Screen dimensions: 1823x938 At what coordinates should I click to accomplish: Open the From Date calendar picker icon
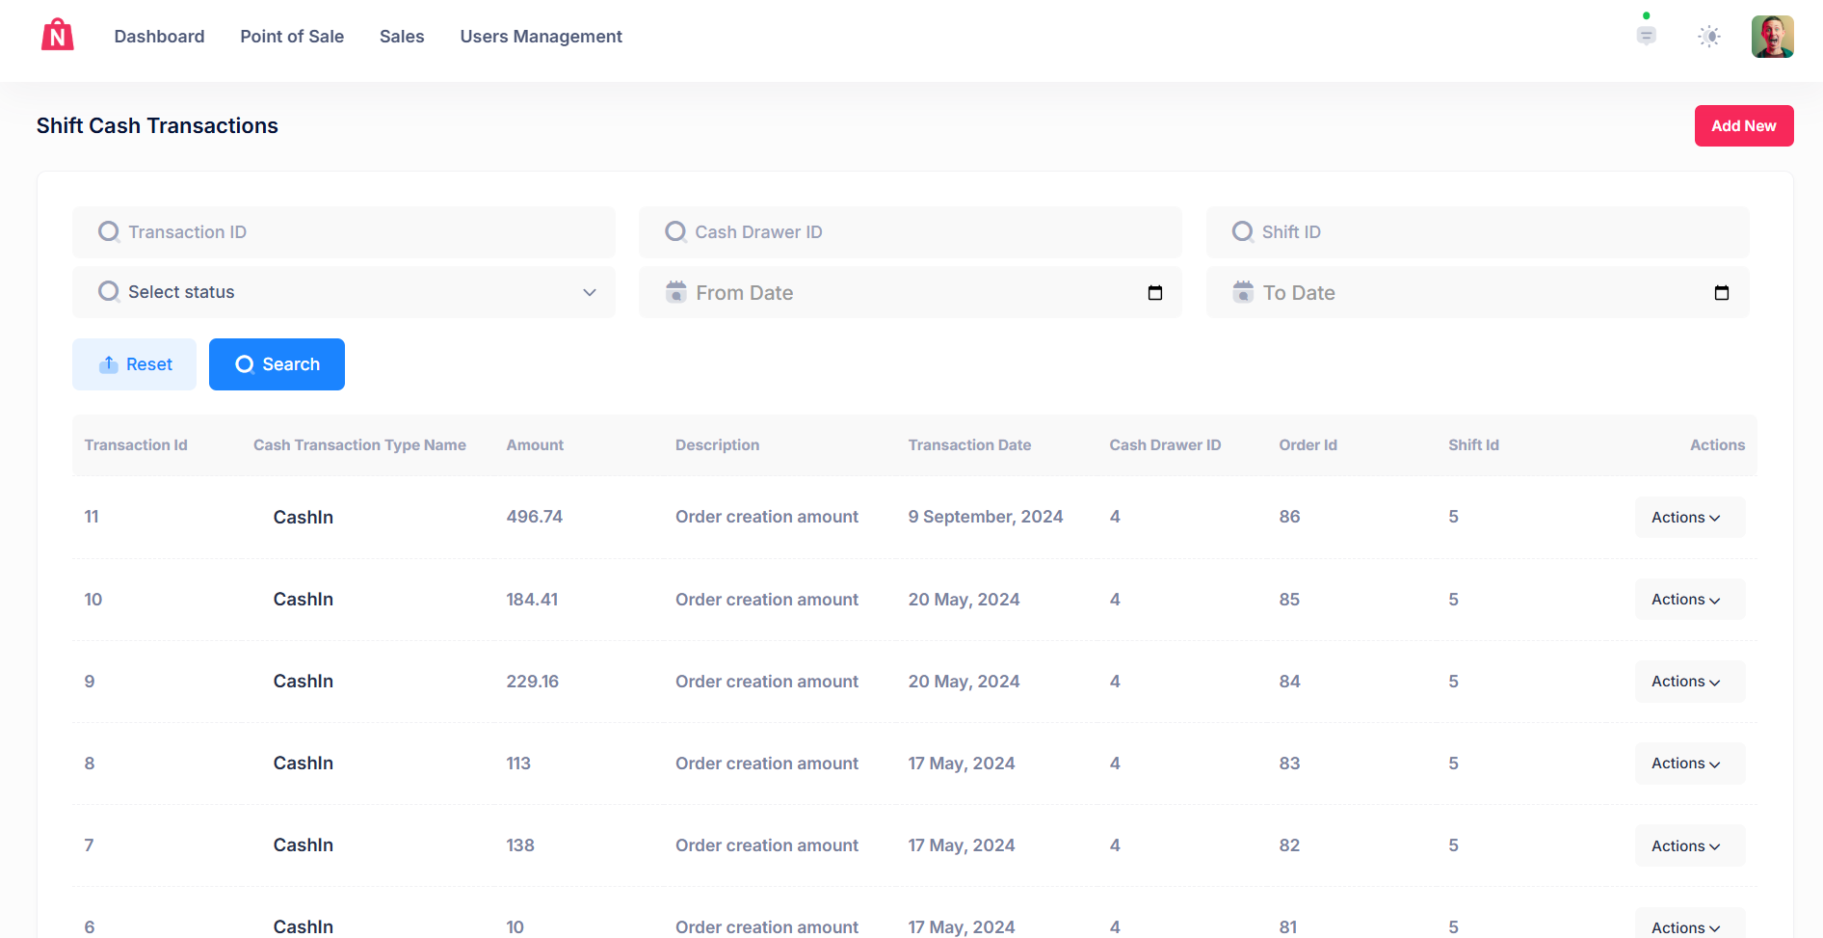pos(1155,292)
